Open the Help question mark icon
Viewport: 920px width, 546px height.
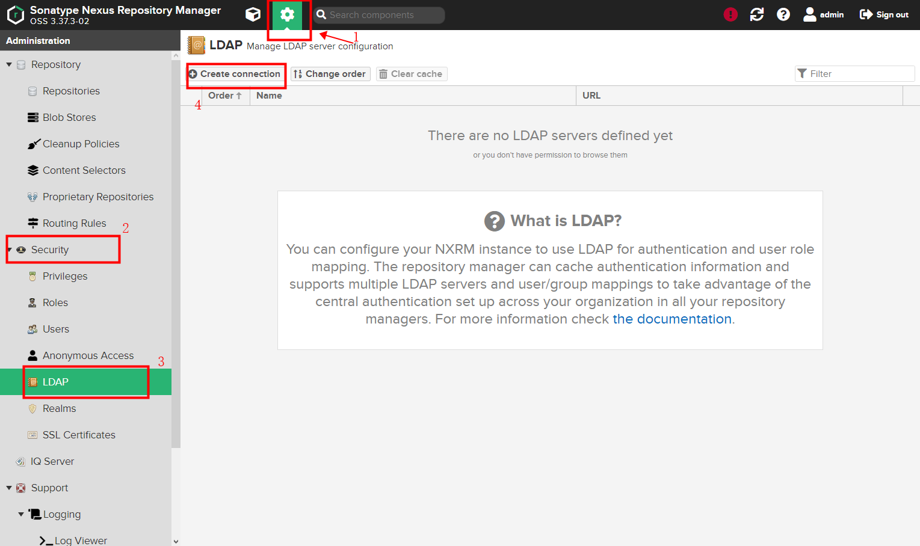tap(783, 14)
